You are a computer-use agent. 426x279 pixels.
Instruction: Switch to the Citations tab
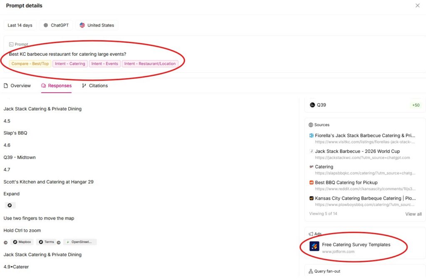click(95, 86)
